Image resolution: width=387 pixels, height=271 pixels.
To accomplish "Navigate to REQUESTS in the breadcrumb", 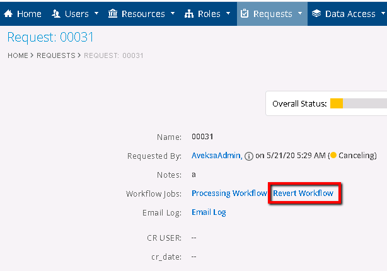I will pos(55,55).
